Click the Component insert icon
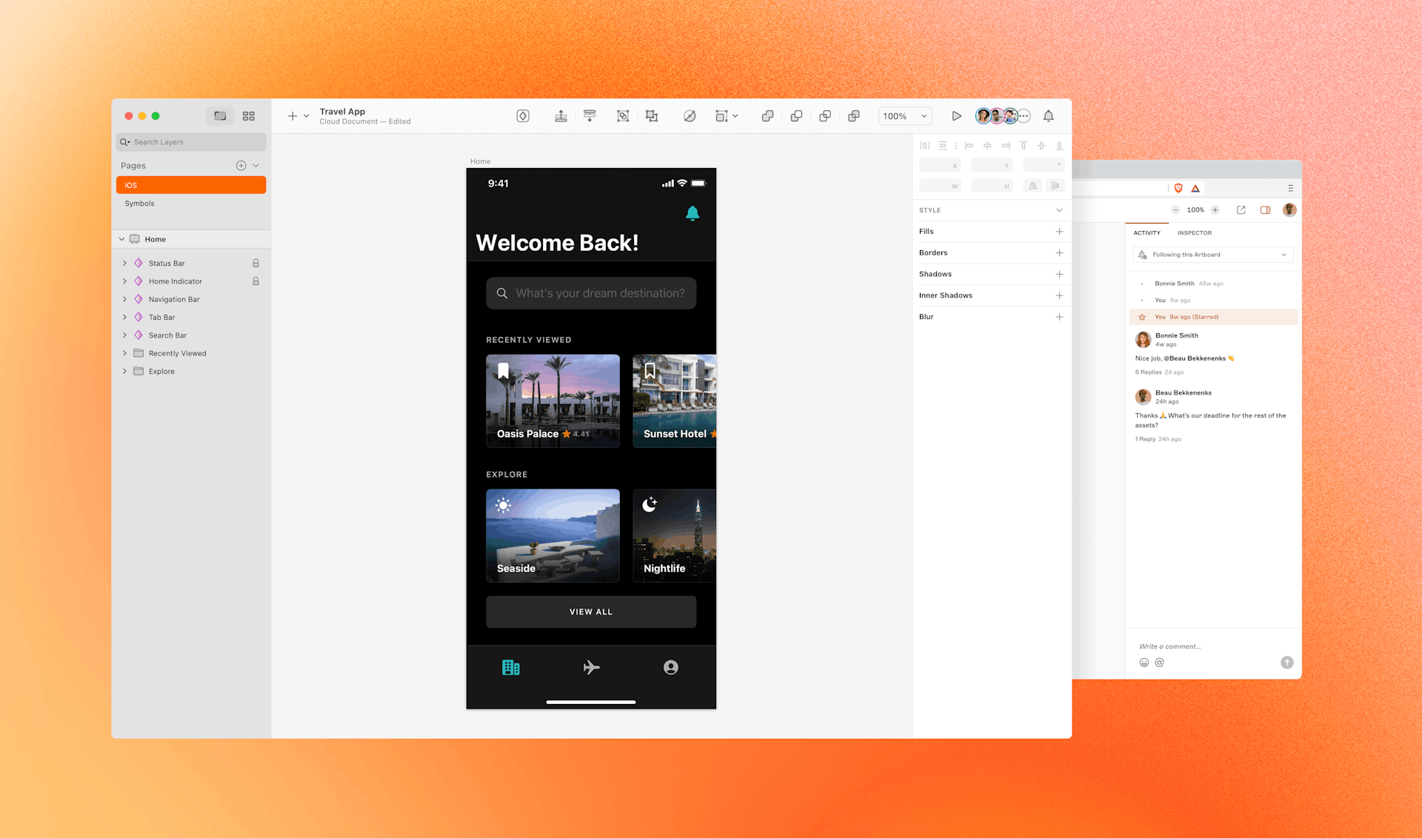Image resolution: width=1422 pixels, height=838 pixels. [523, 115]
